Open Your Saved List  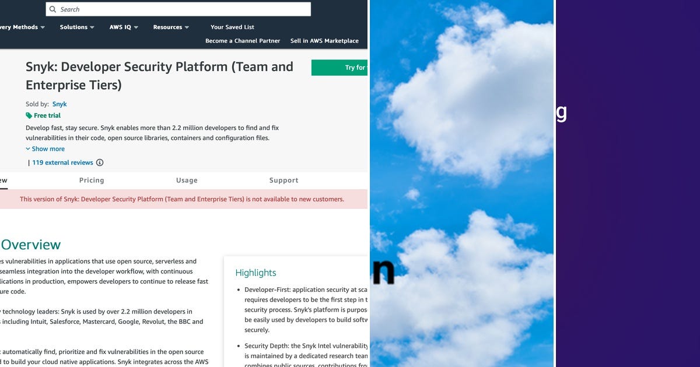(232, 27)
